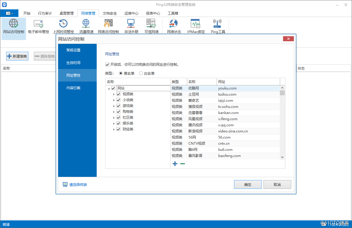Select the iqiyi.com row

tap(225, 100)
